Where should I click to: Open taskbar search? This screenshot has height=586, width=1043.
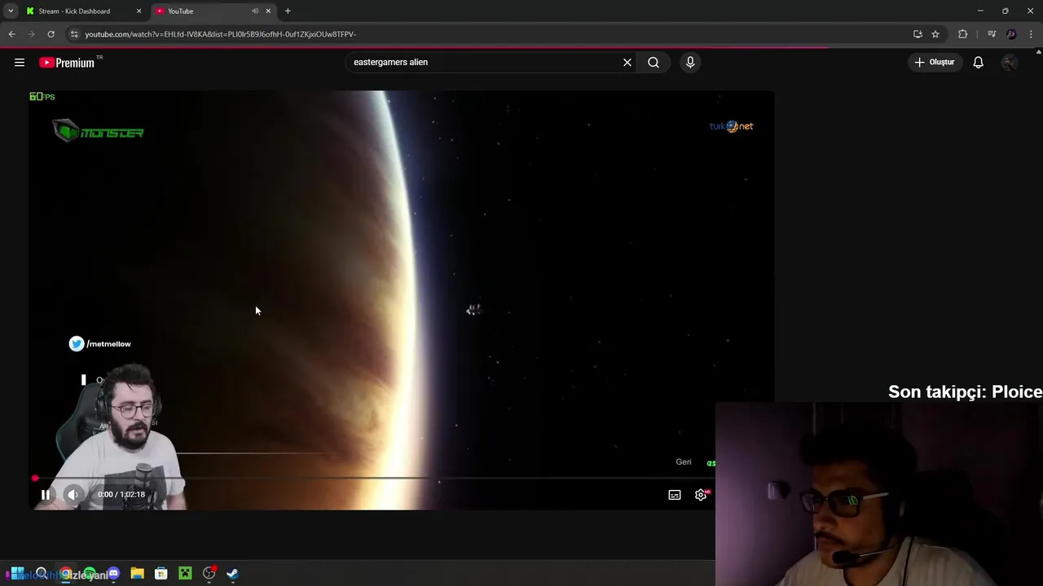tap(42, 574)
